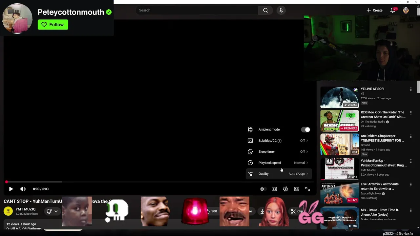The image size is (420, 236).
Task: Like the video with the 300 thumbs-up
Action: [211, 211]
